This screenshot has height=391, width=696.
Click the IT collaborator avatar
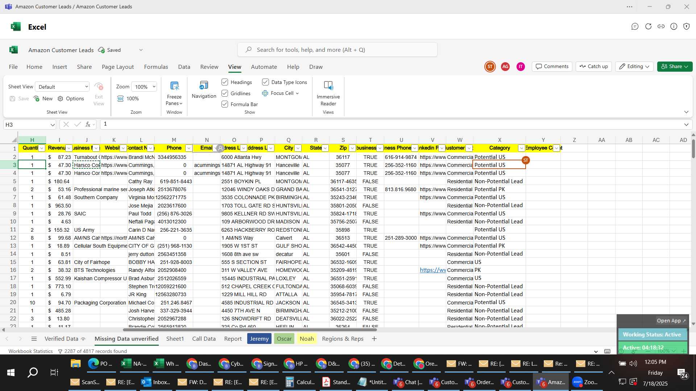coord(521,67)
